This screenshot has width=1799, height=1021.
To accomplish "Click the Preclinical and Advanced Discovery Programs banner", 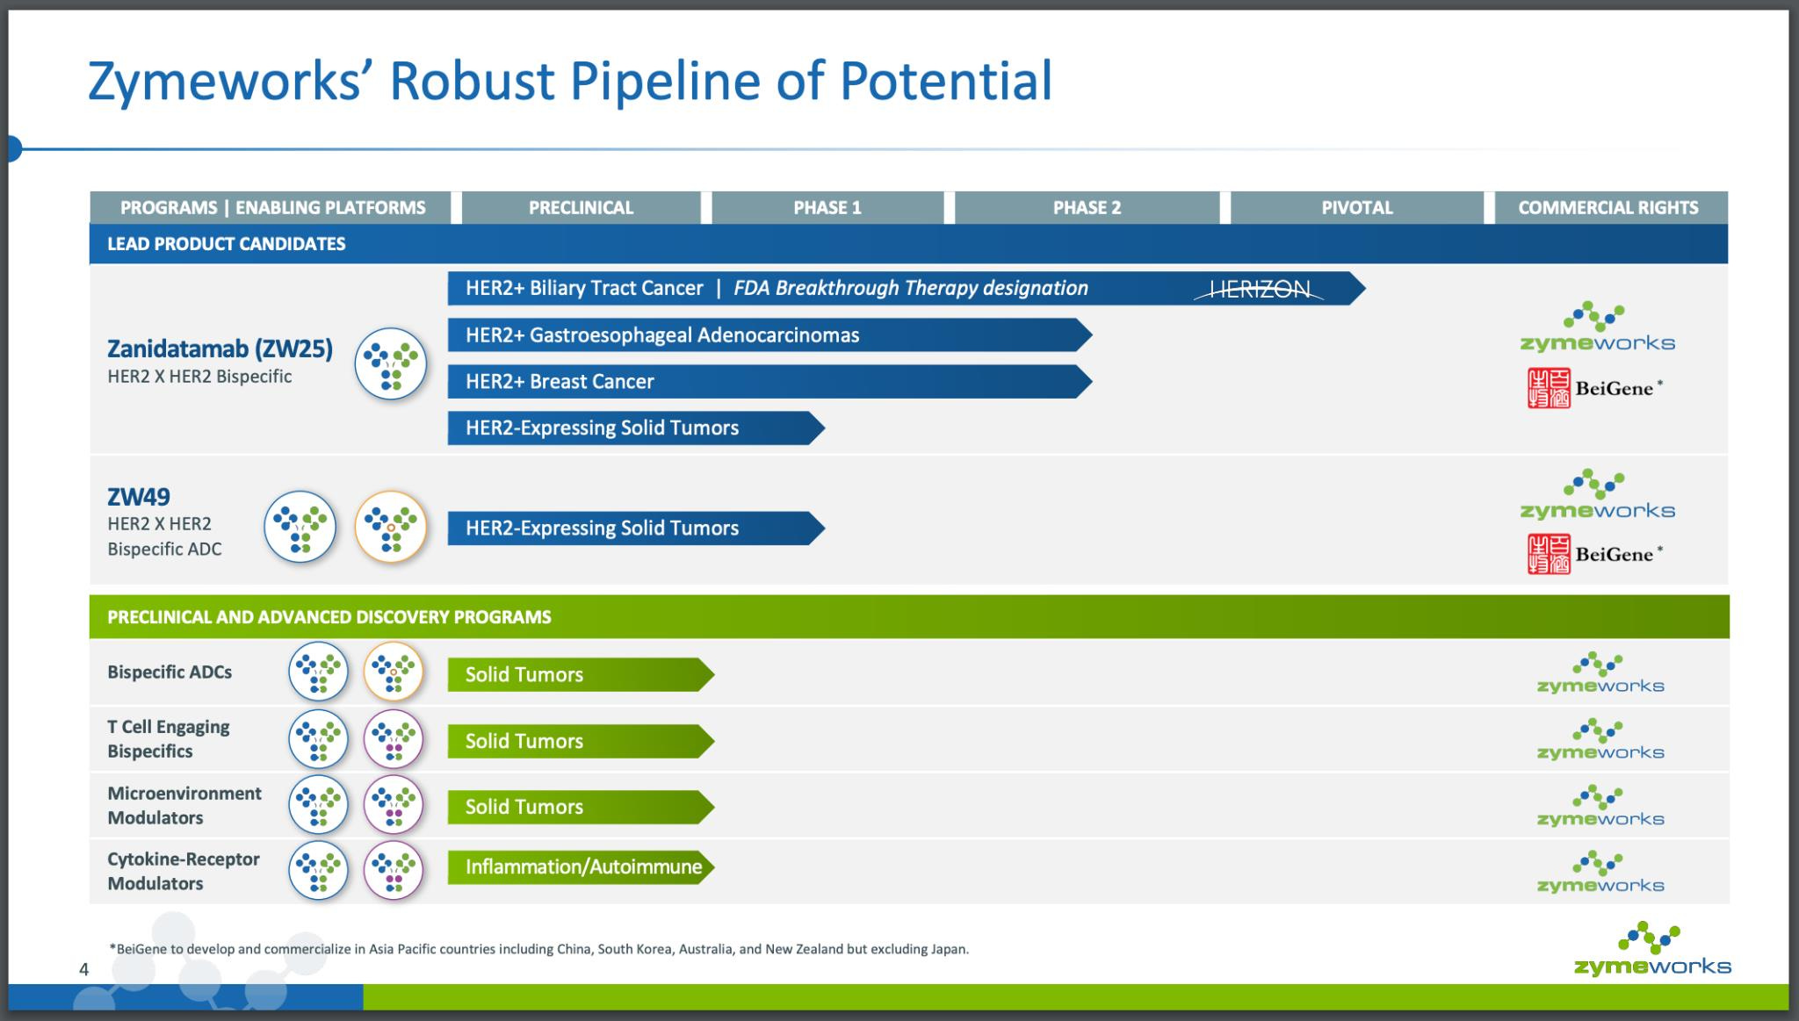I will [909, 616].
